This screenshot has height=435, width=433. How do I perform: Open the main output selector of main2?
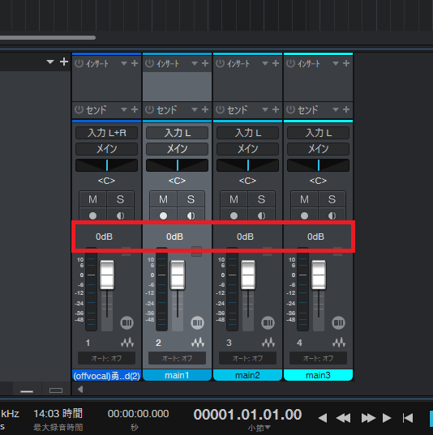pos(248,149)
